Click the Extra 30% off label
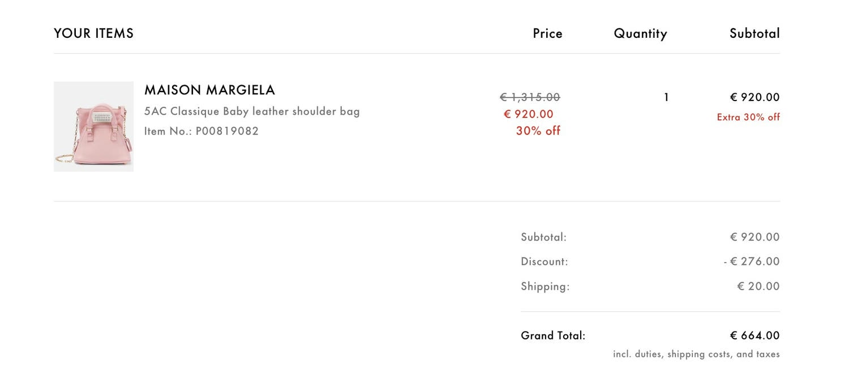 [748, 117]
